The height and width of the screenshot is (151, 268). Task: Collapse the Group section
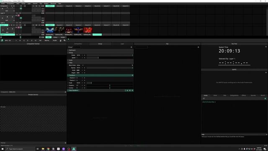68,53
